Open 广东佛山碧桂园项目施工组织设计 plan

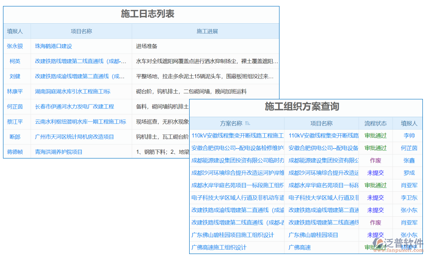(x=233, y=235)
